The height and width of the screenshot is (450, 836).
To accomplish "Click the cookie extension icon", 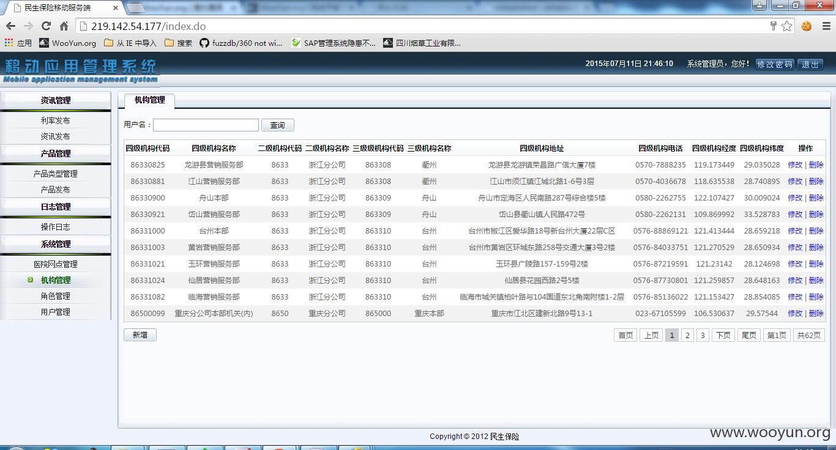I will tap(807, 26).
